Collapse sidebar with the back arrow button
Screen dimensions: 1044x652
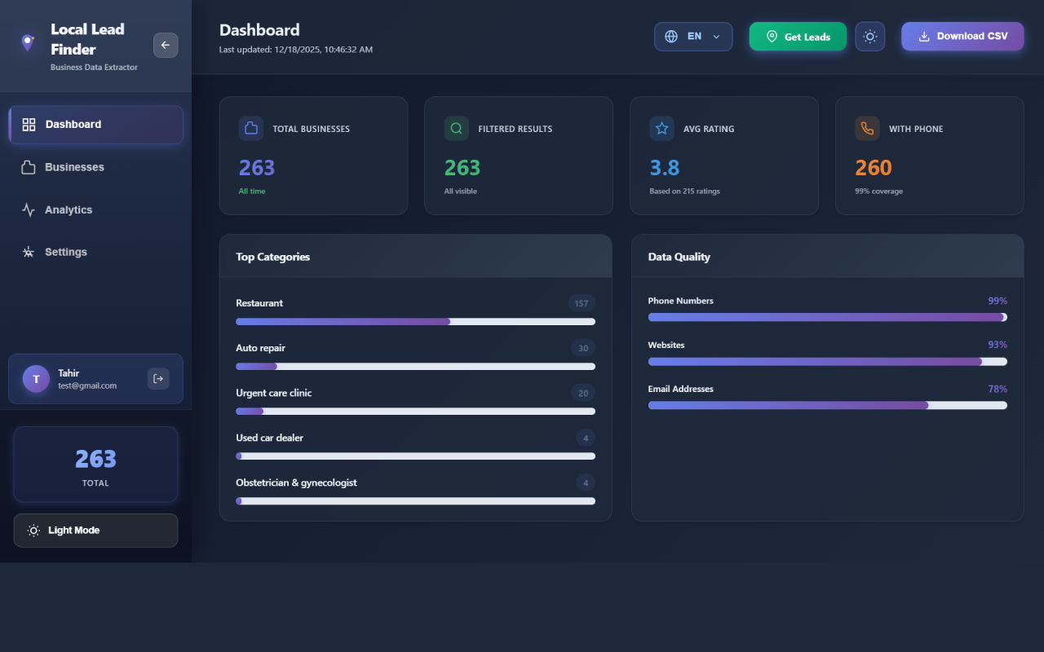pos(166,46)
